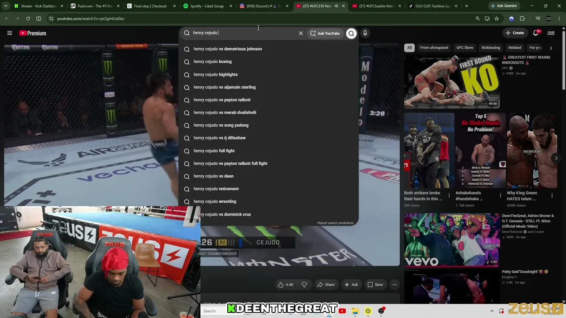Image resolution: width=566 pixels, height=318 pixels.
Task: Select the 'From ufcespanol' filter chip
Action: tap(434, 48)
